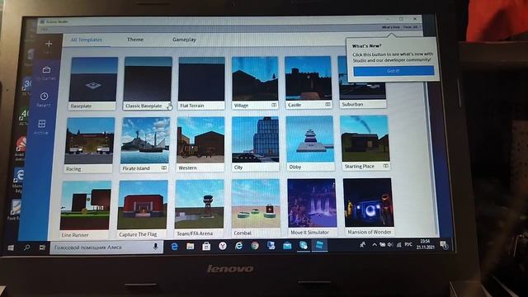
Task: Open Microsoft Store from the taskbar
Action: pos(206,247)
